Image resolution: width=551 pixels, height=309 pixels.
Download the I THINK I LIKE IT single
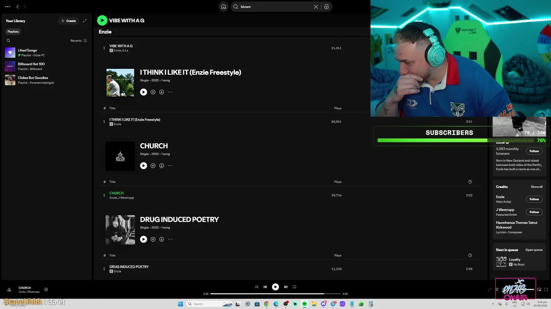tap(161, 92)
